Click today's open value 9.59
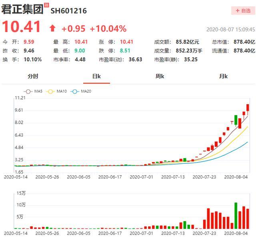The width and height of the screenshot is (256, 244). [x=29, y=42]
